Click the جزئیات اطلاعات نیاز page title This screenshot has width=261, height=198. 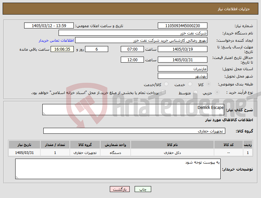tap(234, 9)
